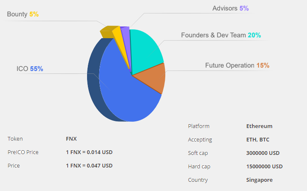This screenshot has width=307, height=191.
Task: Click the FNX token value
Action: click(71, 139)
